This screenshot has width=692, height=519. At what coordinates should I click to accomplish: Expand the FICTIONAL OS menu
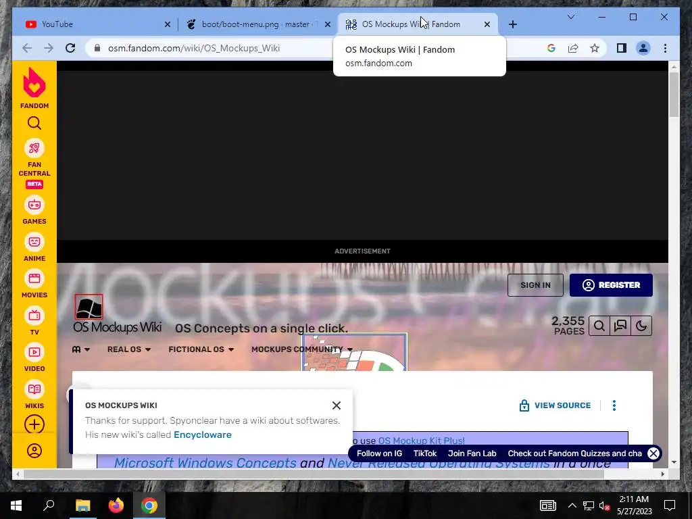(201, 349)
